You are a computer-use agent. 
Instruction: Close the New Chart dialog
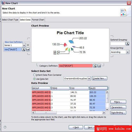point(129,3)
